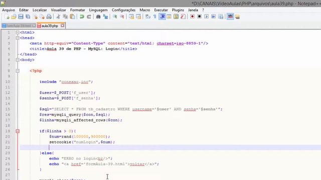Toggle the indent guide button
The height and width of the screenshot is (180, 321).
162,16
